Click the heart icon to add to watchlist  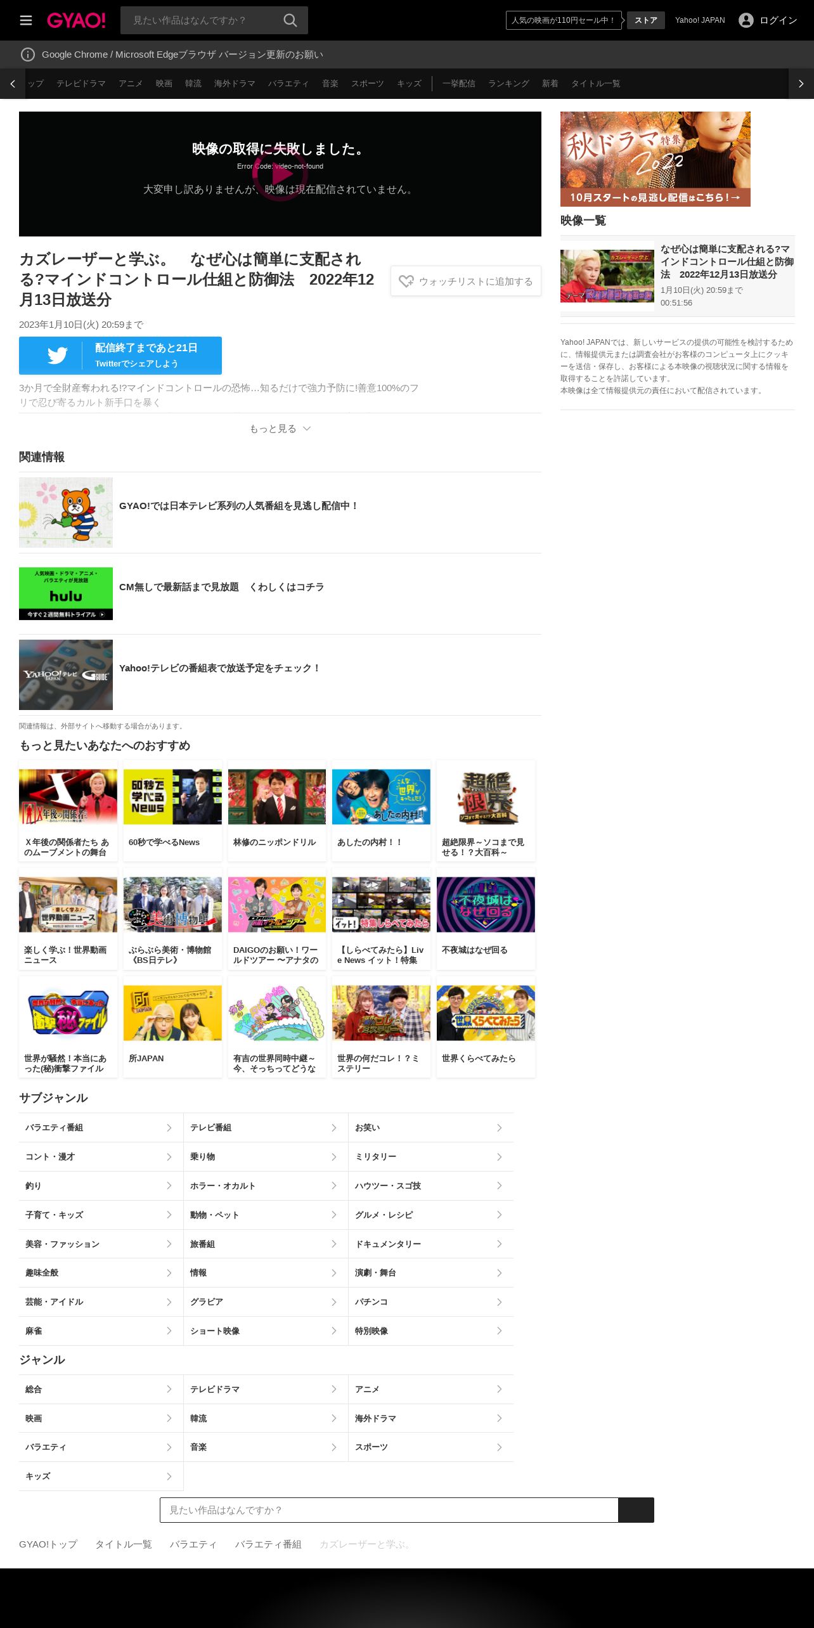406,281
